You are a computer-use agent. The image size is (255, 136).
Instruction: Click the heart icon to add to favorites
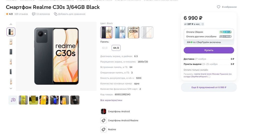[218, 7]
